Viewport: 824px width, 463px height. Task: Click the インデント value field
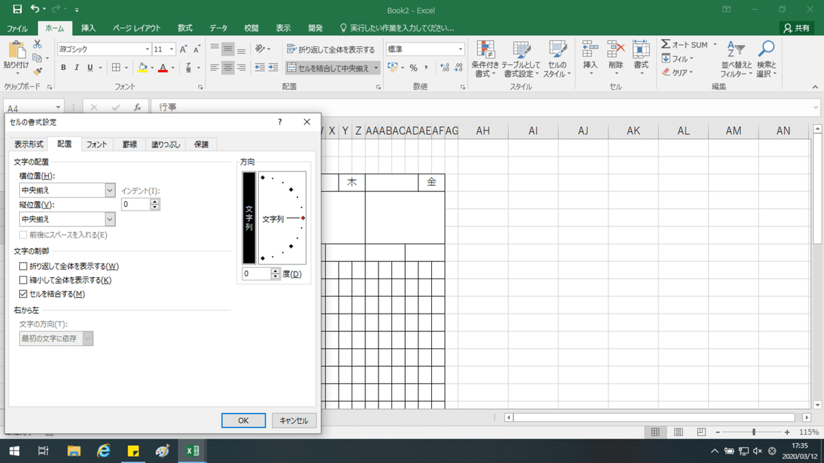135,204
